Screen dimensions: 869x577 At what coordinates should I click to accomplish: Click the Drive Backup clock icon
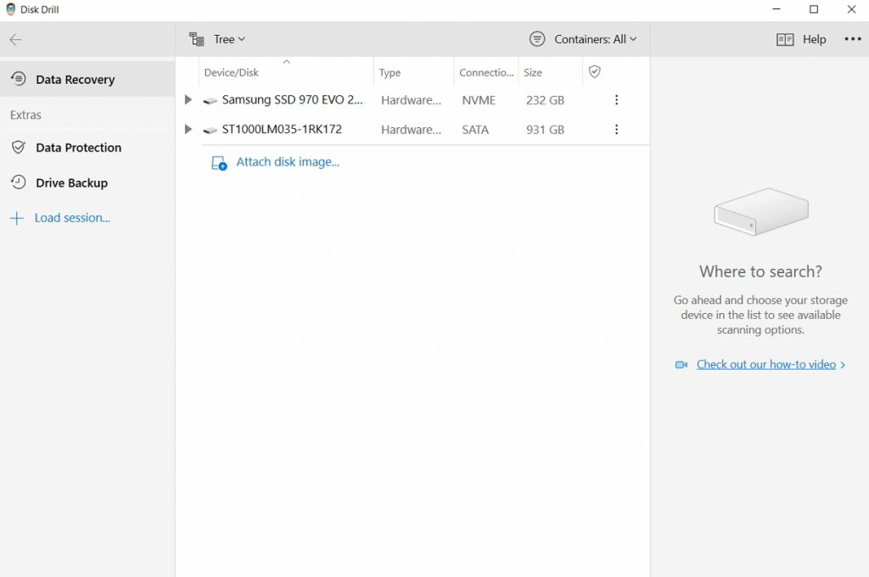pyautogui.click(x=19, y=182)
